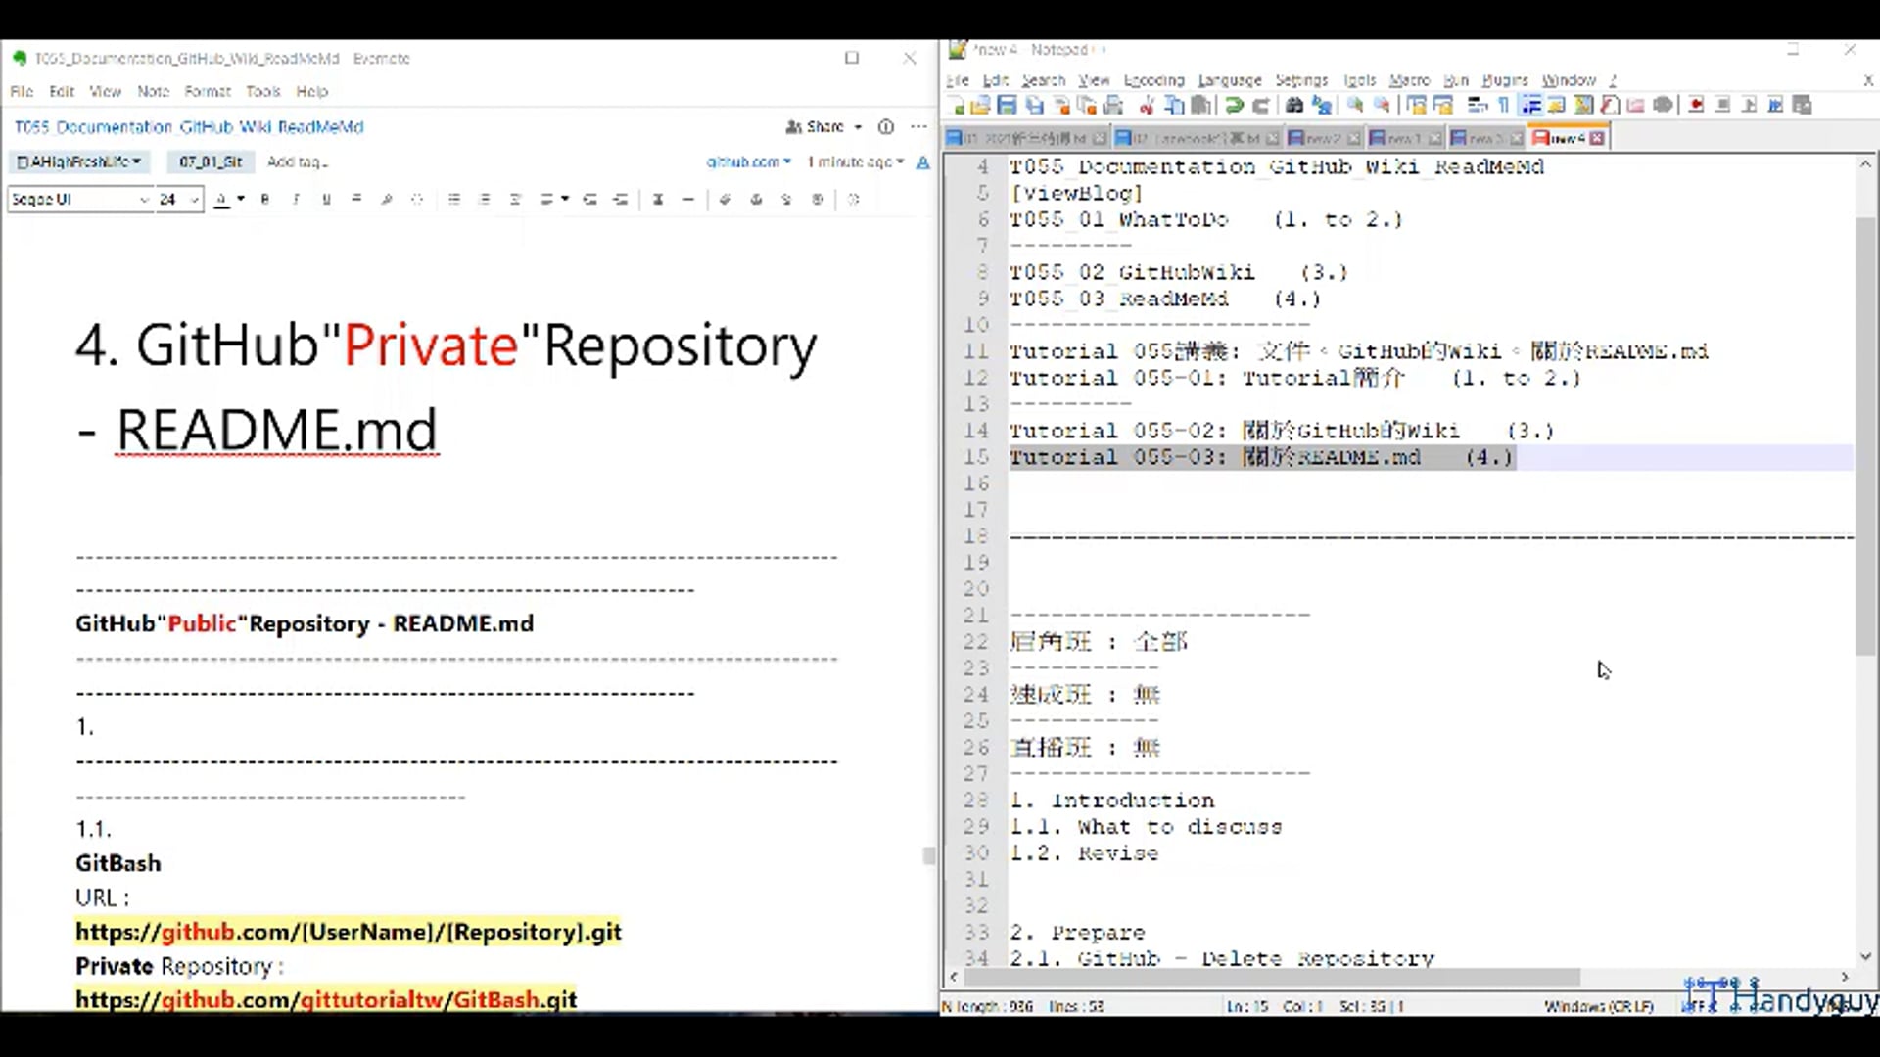Click Print icon in Notepad++ toolbar
The height and width of the screenshot is (1057, 1880).
(x=1113, y=105)
